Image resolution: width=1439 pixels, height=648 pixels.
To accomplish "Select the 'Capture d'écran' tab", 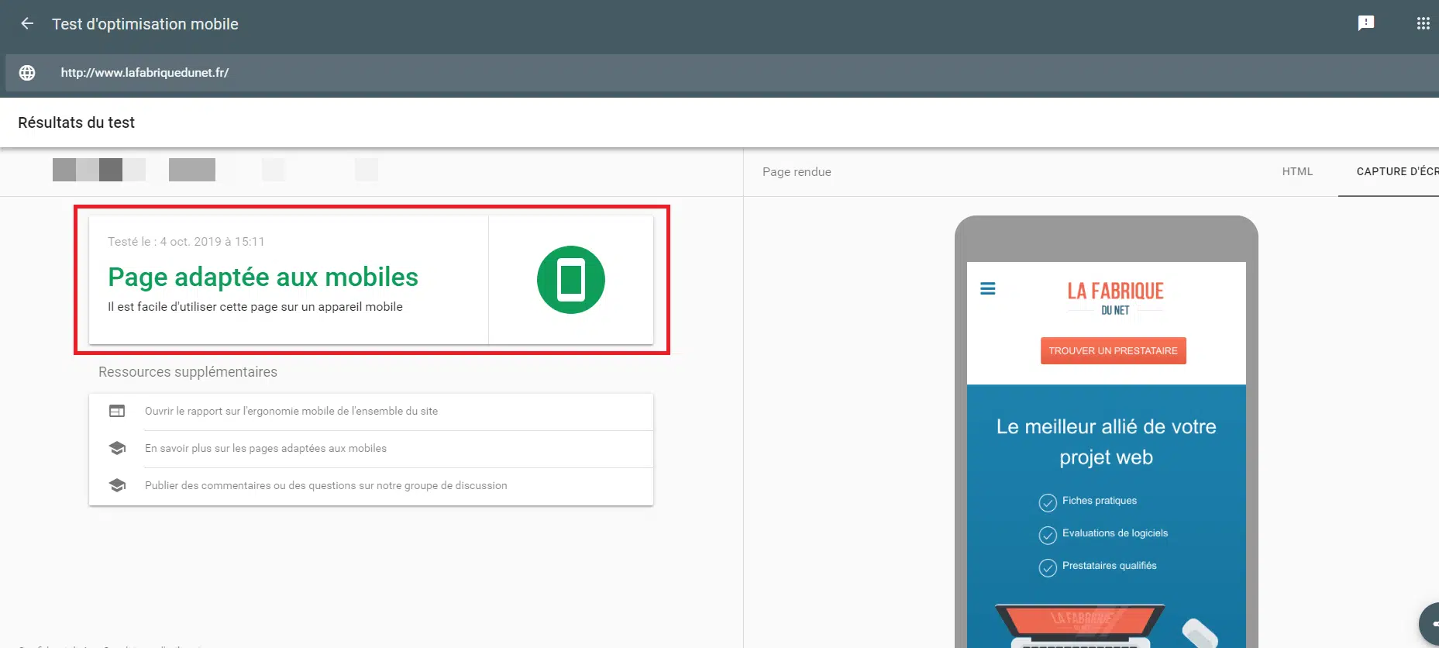I will point(1396,172).
